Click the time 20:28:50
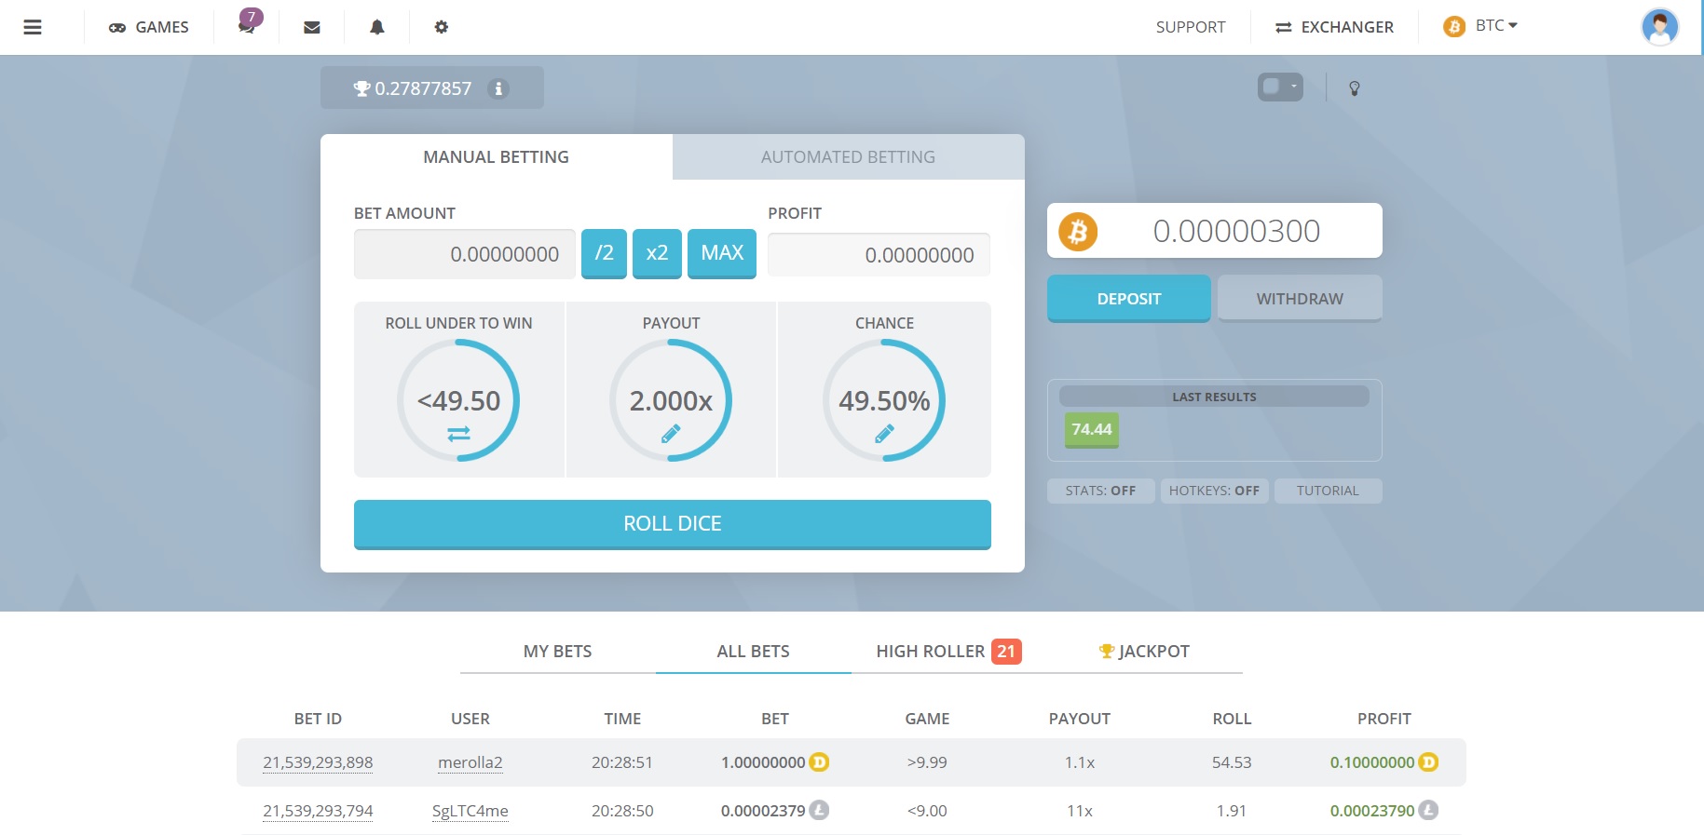The height and width of the screenshot is (835, 1704). (x=622, y=811)
